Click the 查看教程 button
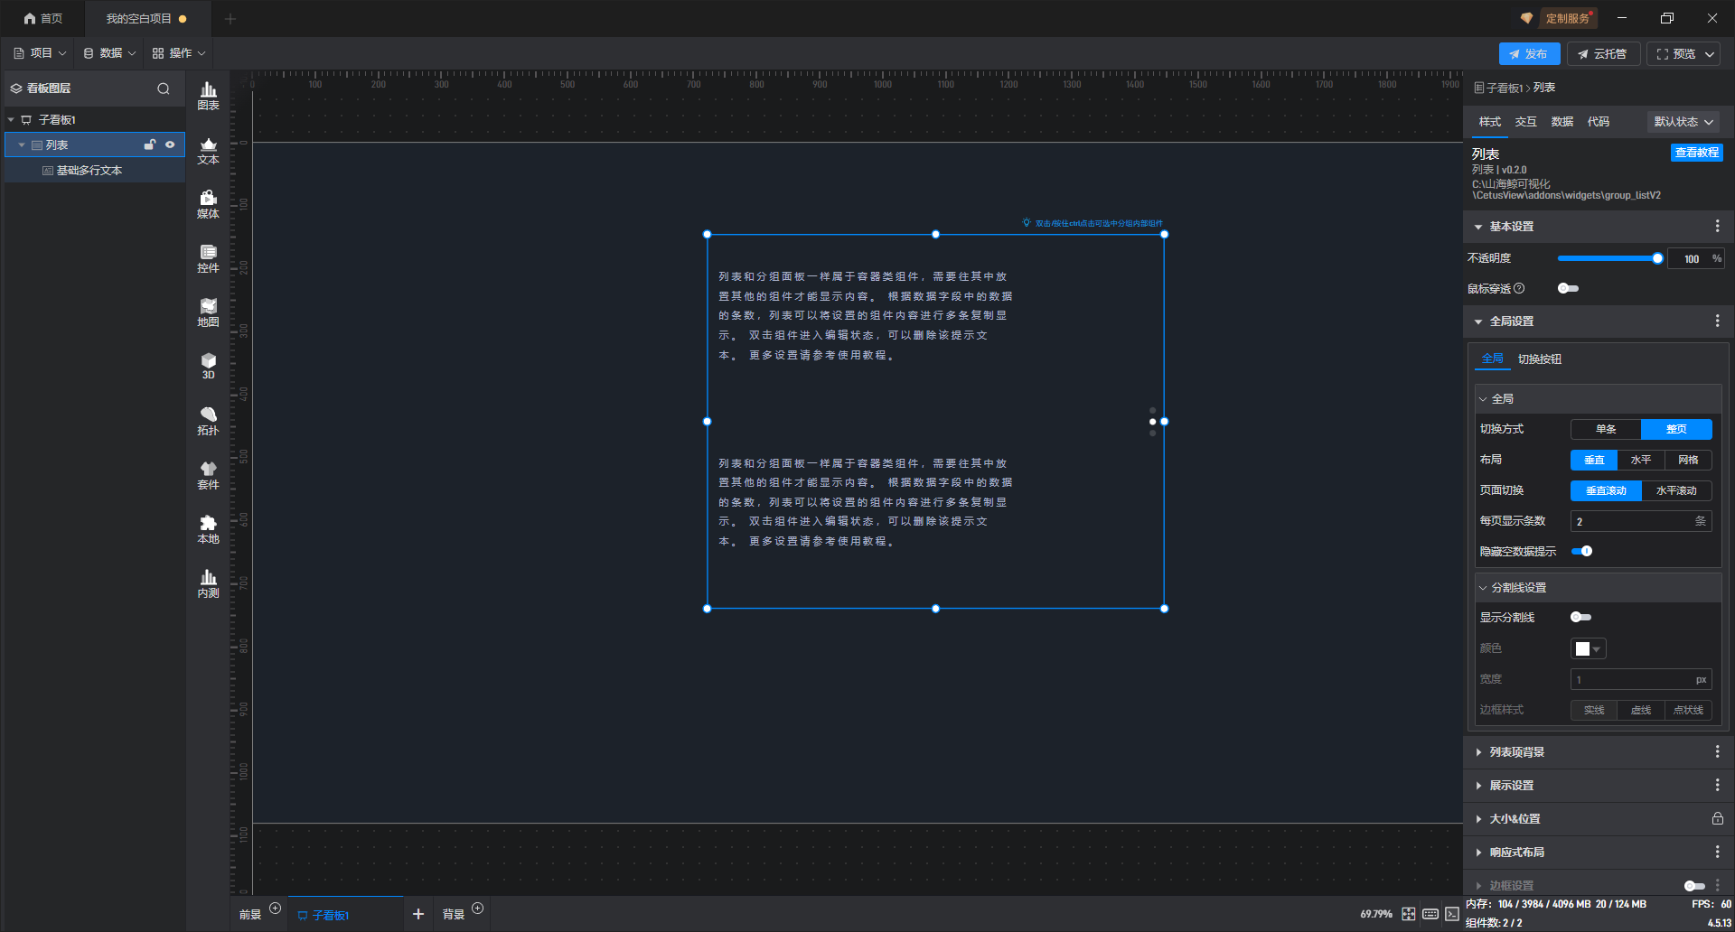 [1696, 153]
